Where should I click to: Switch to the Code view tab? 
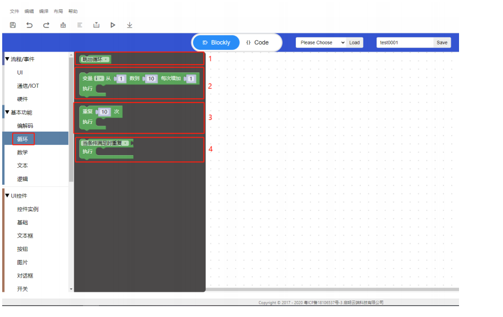(257, 43)
